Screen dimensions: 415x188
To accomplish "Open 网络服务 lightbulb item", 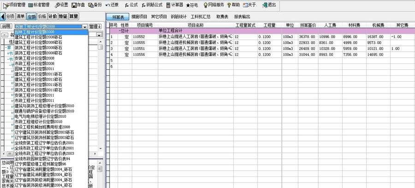I will (x=214, y=5).
